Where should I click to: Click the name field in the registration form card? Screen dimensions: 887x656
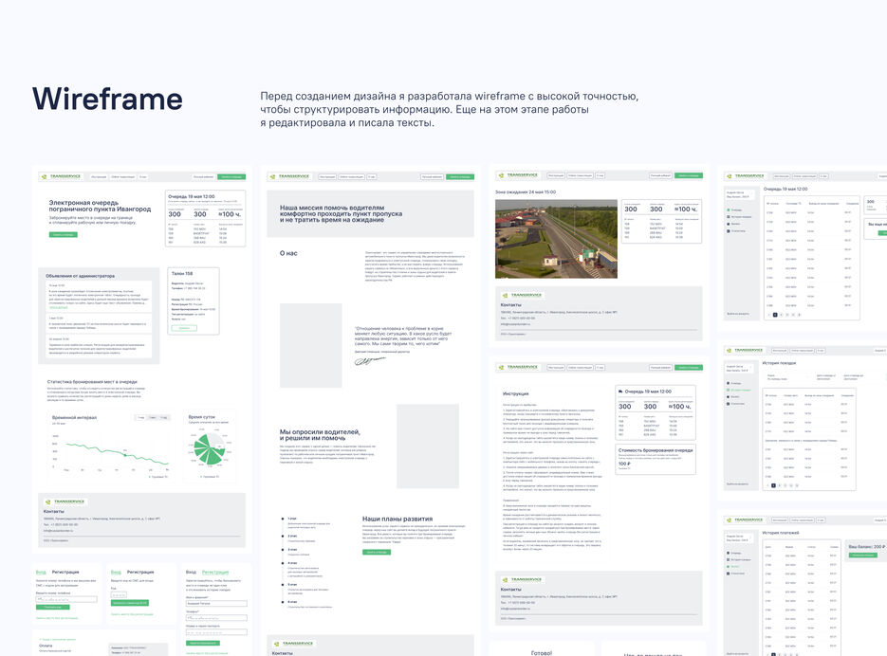(216, 604)
